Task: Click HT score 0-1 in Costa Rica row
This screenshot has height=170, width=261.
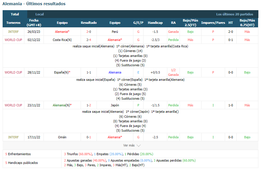Action: (231, 40)
